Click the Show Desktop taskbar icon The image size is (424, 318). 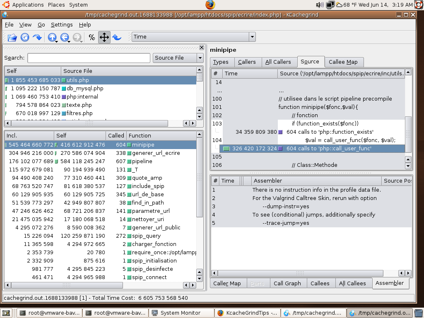tap(6, 313)
